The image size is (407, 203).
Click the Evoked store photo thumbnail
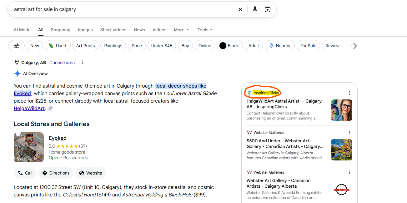click(x=29, y=147)
